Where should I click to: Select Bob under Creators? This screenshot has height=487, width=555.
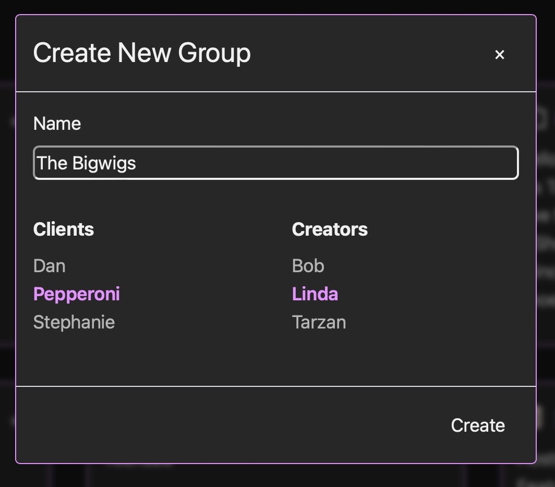point(308,266)
